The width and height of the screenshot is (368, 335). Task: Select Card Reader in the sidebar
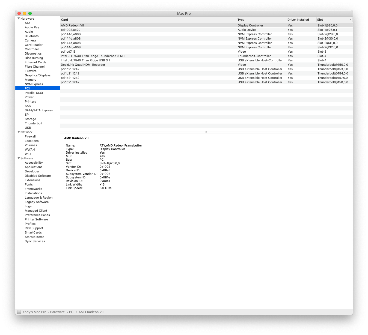(34, 45)
